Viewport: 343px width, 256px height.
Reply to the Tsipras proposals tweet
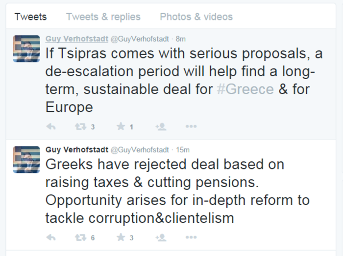(50, 127)
